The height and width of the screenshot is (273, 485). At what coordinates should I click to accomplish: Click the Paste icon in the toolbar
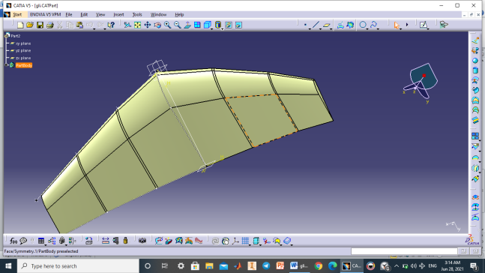pyautogui.click(x=79, y=25)
